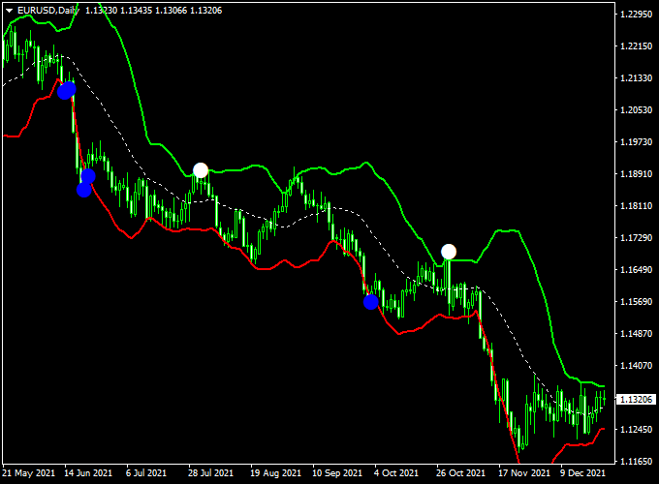
Task: Click the 1.20530 price axis label
Action: 637,110
